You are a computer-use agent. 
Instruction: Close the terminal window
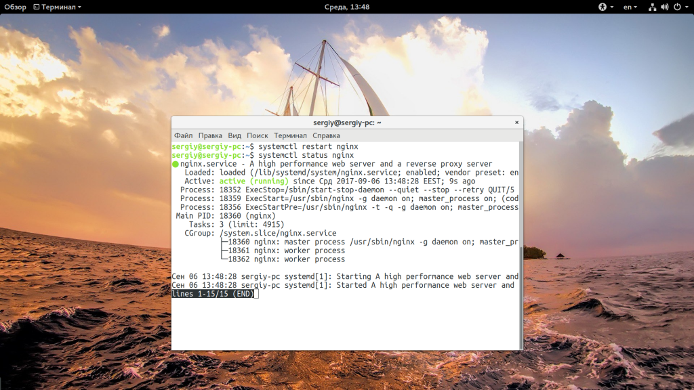[x=516, y=123]
